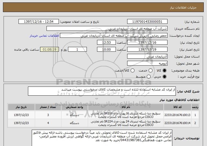Click the request creator name field
Screen dimensions: 207x146
click(x=114, y=36)
